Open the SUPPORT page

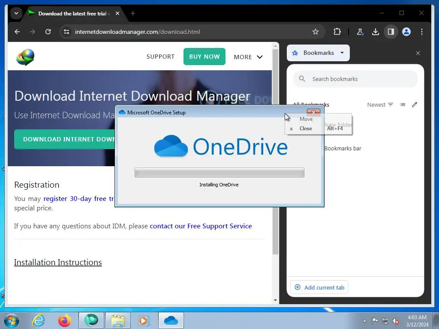pyautogui.click(x=160, y=57)
